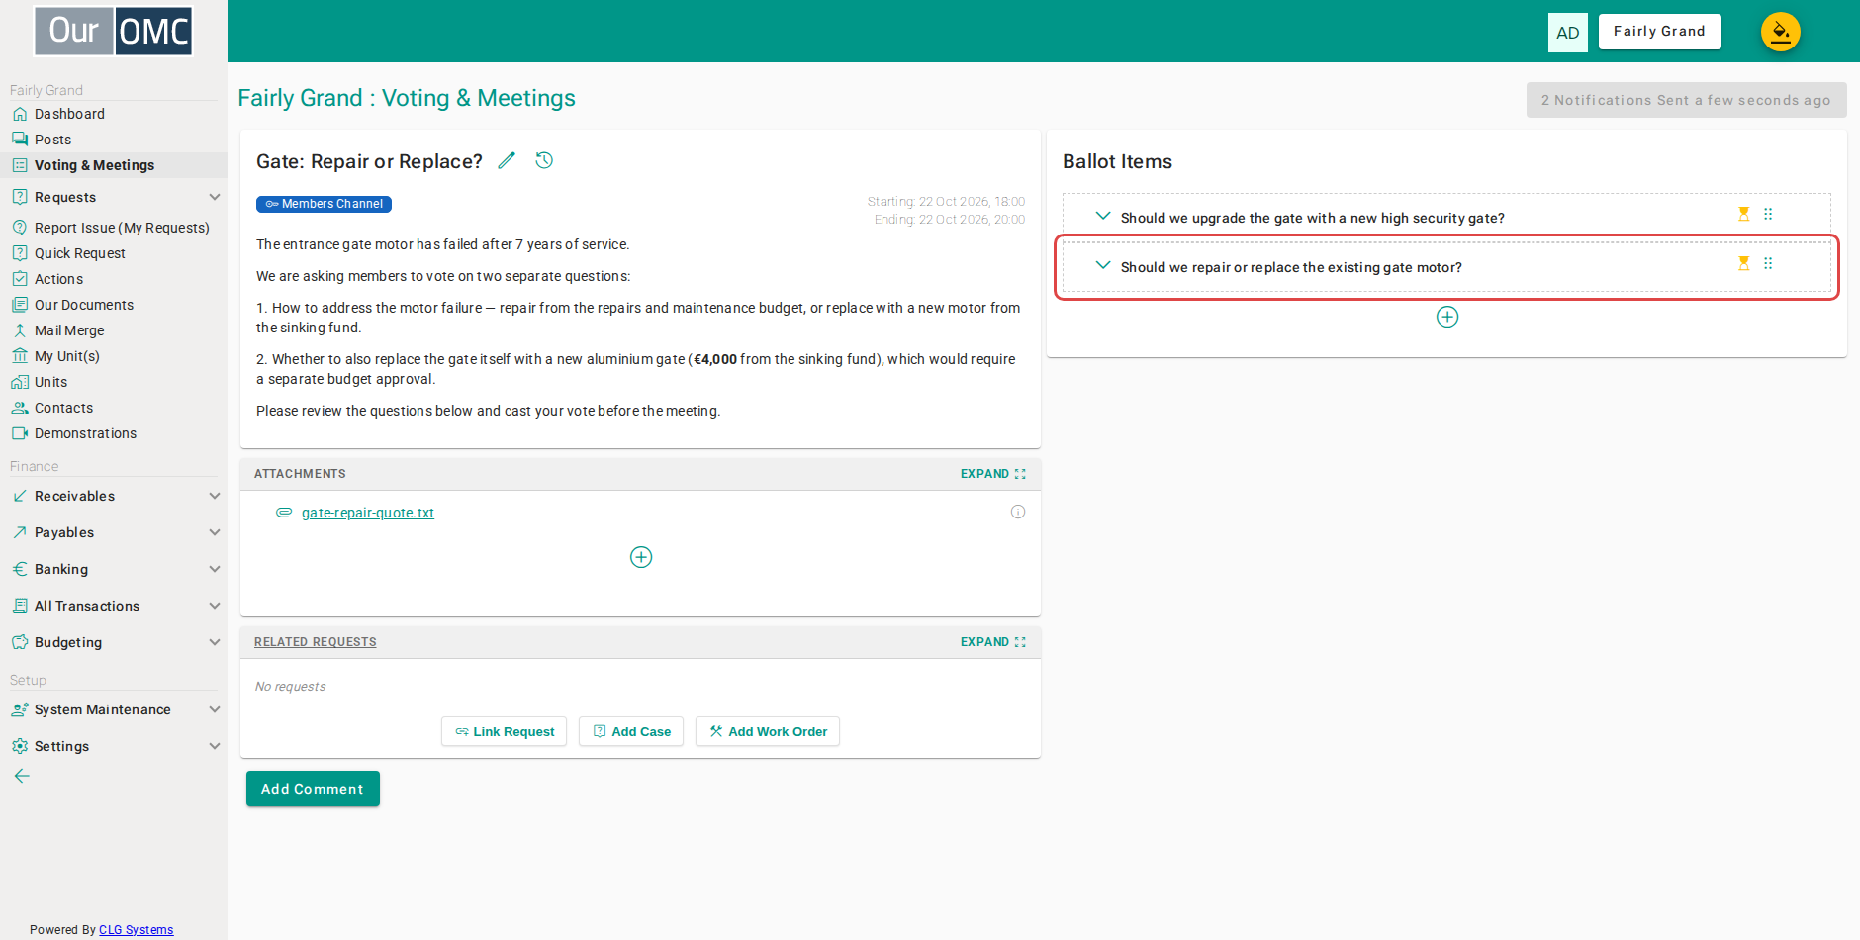Image resolution: width=1860 pixels, height=940 pixels.
Task: Expand the upgrade gate ballot question
Action: click(x=1103, y=216)
